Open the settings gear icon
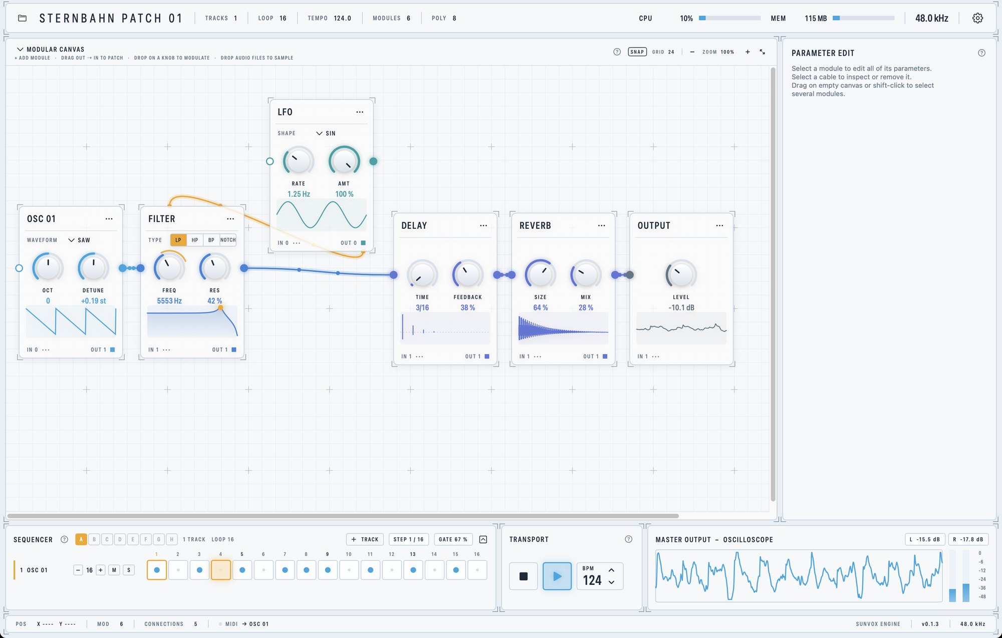Screen dimensions: 1002x638 coord(977,18)
